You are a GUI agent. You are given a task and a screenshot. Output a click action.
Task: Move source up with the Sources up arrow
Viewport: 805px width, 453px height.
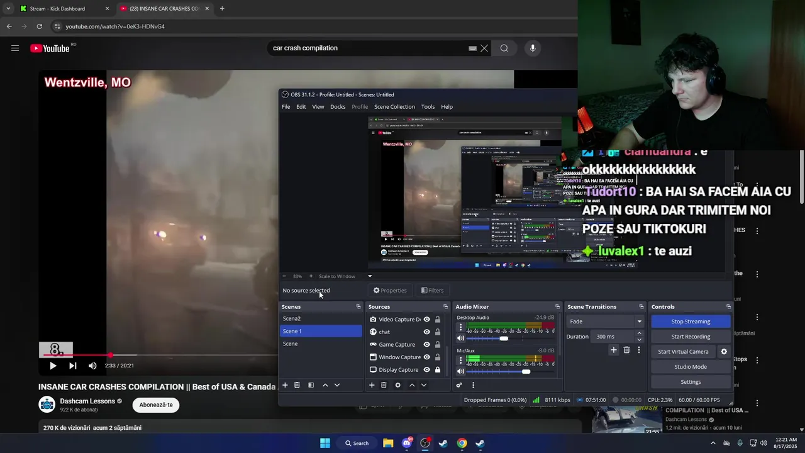[x=412, y=385]
